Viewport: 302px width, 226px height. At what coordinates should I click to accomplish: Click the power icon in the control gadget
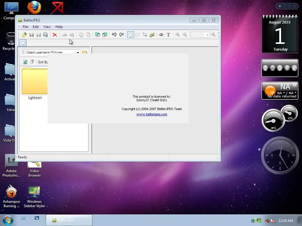[280, 68]
